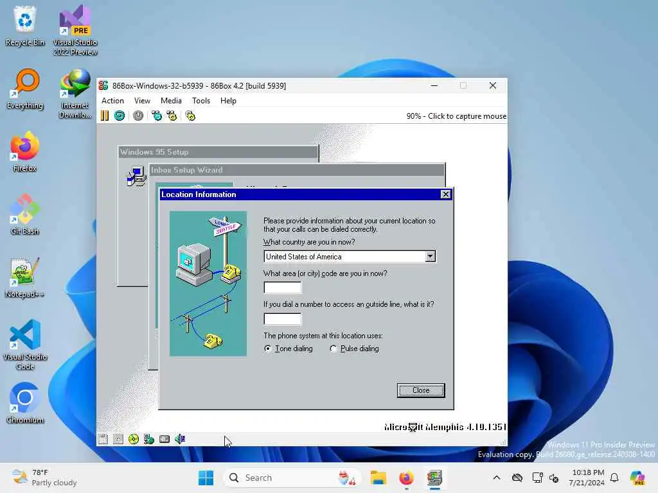Click the CD-ROM status bar icon
Viewport: 658px width, 493px height.
click(134, 439)
